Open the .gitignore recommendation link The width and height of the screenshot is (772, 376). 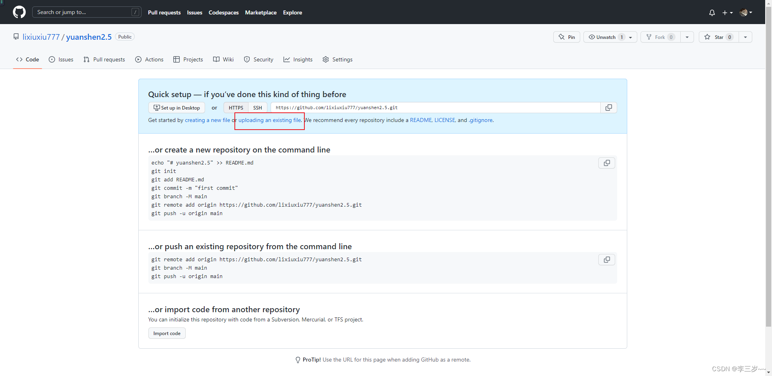pos(480,120)
